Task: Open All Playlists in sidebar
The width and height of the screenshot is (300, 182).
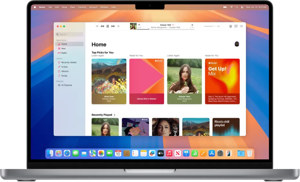Action: [x=70, y=85]
